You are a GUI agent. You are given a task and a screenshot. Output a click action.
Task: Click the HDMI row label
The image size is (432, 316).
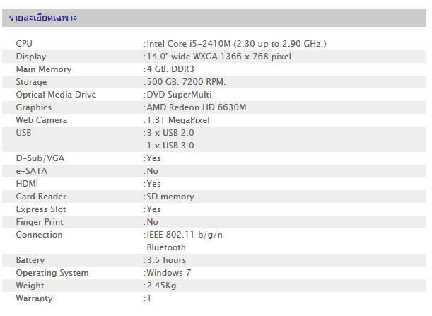coord(28,184)
